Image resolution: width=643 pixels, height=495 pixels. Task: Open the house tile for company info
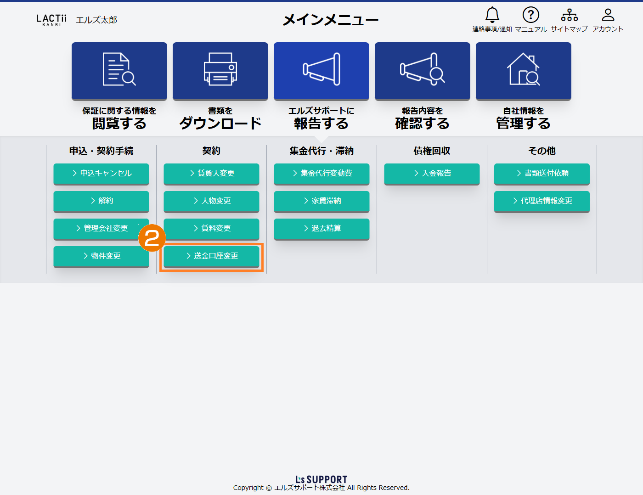click(524, 71)
